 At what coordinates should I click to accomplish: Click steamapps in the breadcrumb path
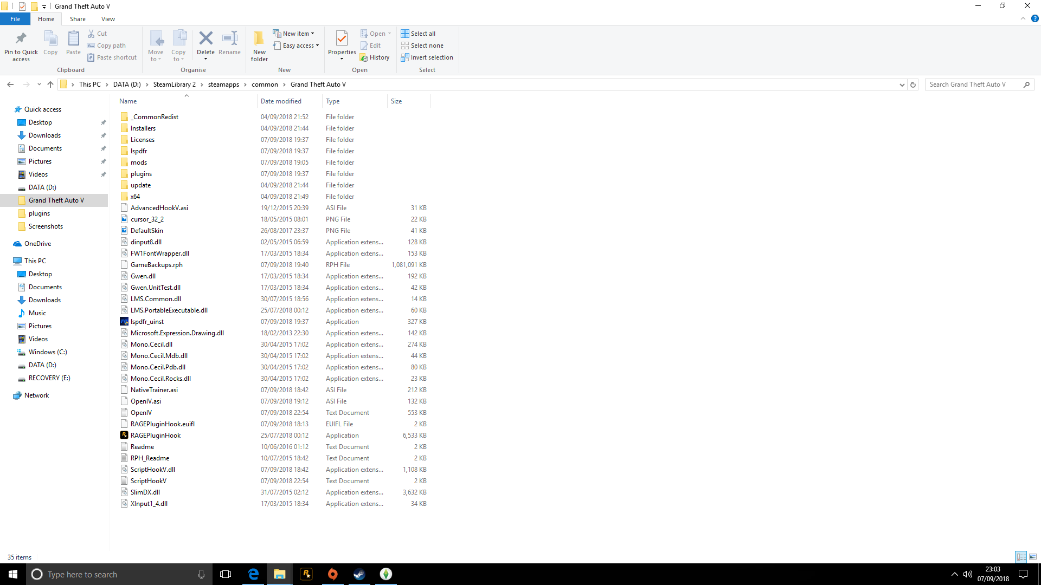pos(223,84)
